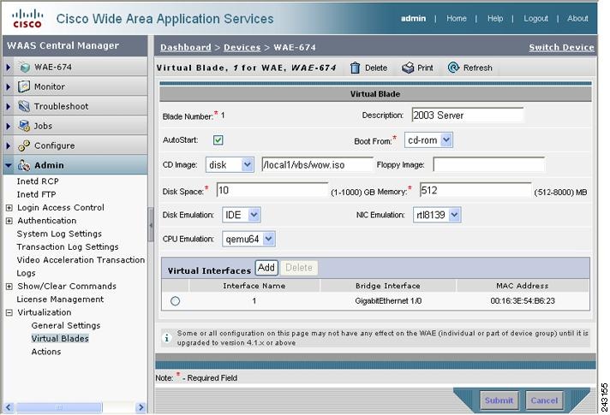Expand the Jobs sidebar section
610x415 pixels.
pyautogui.click(x=9, y=126)
